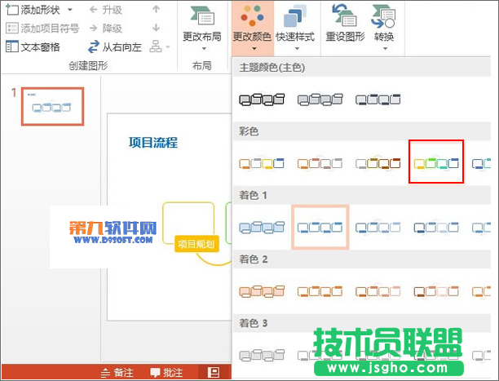
Task: Select fourth 着色 1 swatch
Action: [436, 227]
